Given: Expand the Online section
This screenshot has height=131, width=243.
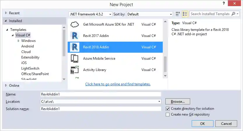Looking at the screenshot, I should click(6, 86).
